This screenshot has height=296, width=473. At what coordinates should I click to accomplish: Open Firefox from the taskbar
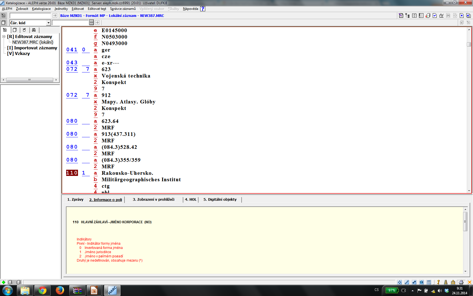60,290
